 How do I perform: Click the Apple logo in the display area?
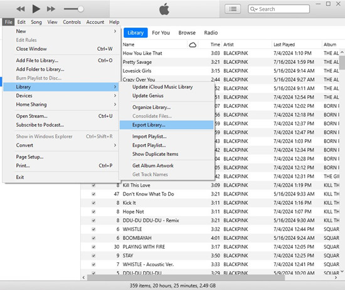tap(164, 9)
